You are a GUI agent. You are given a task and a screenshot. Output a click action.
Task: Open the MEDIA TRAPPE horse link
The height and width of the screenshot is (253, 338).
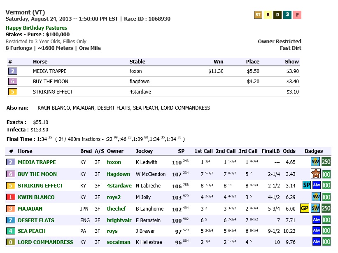click(37, 162)
